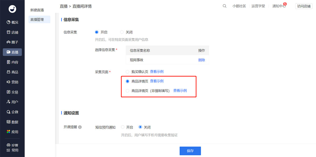
Task: Select the 营销 marketing megaphone icon
Action: point(8,82)
